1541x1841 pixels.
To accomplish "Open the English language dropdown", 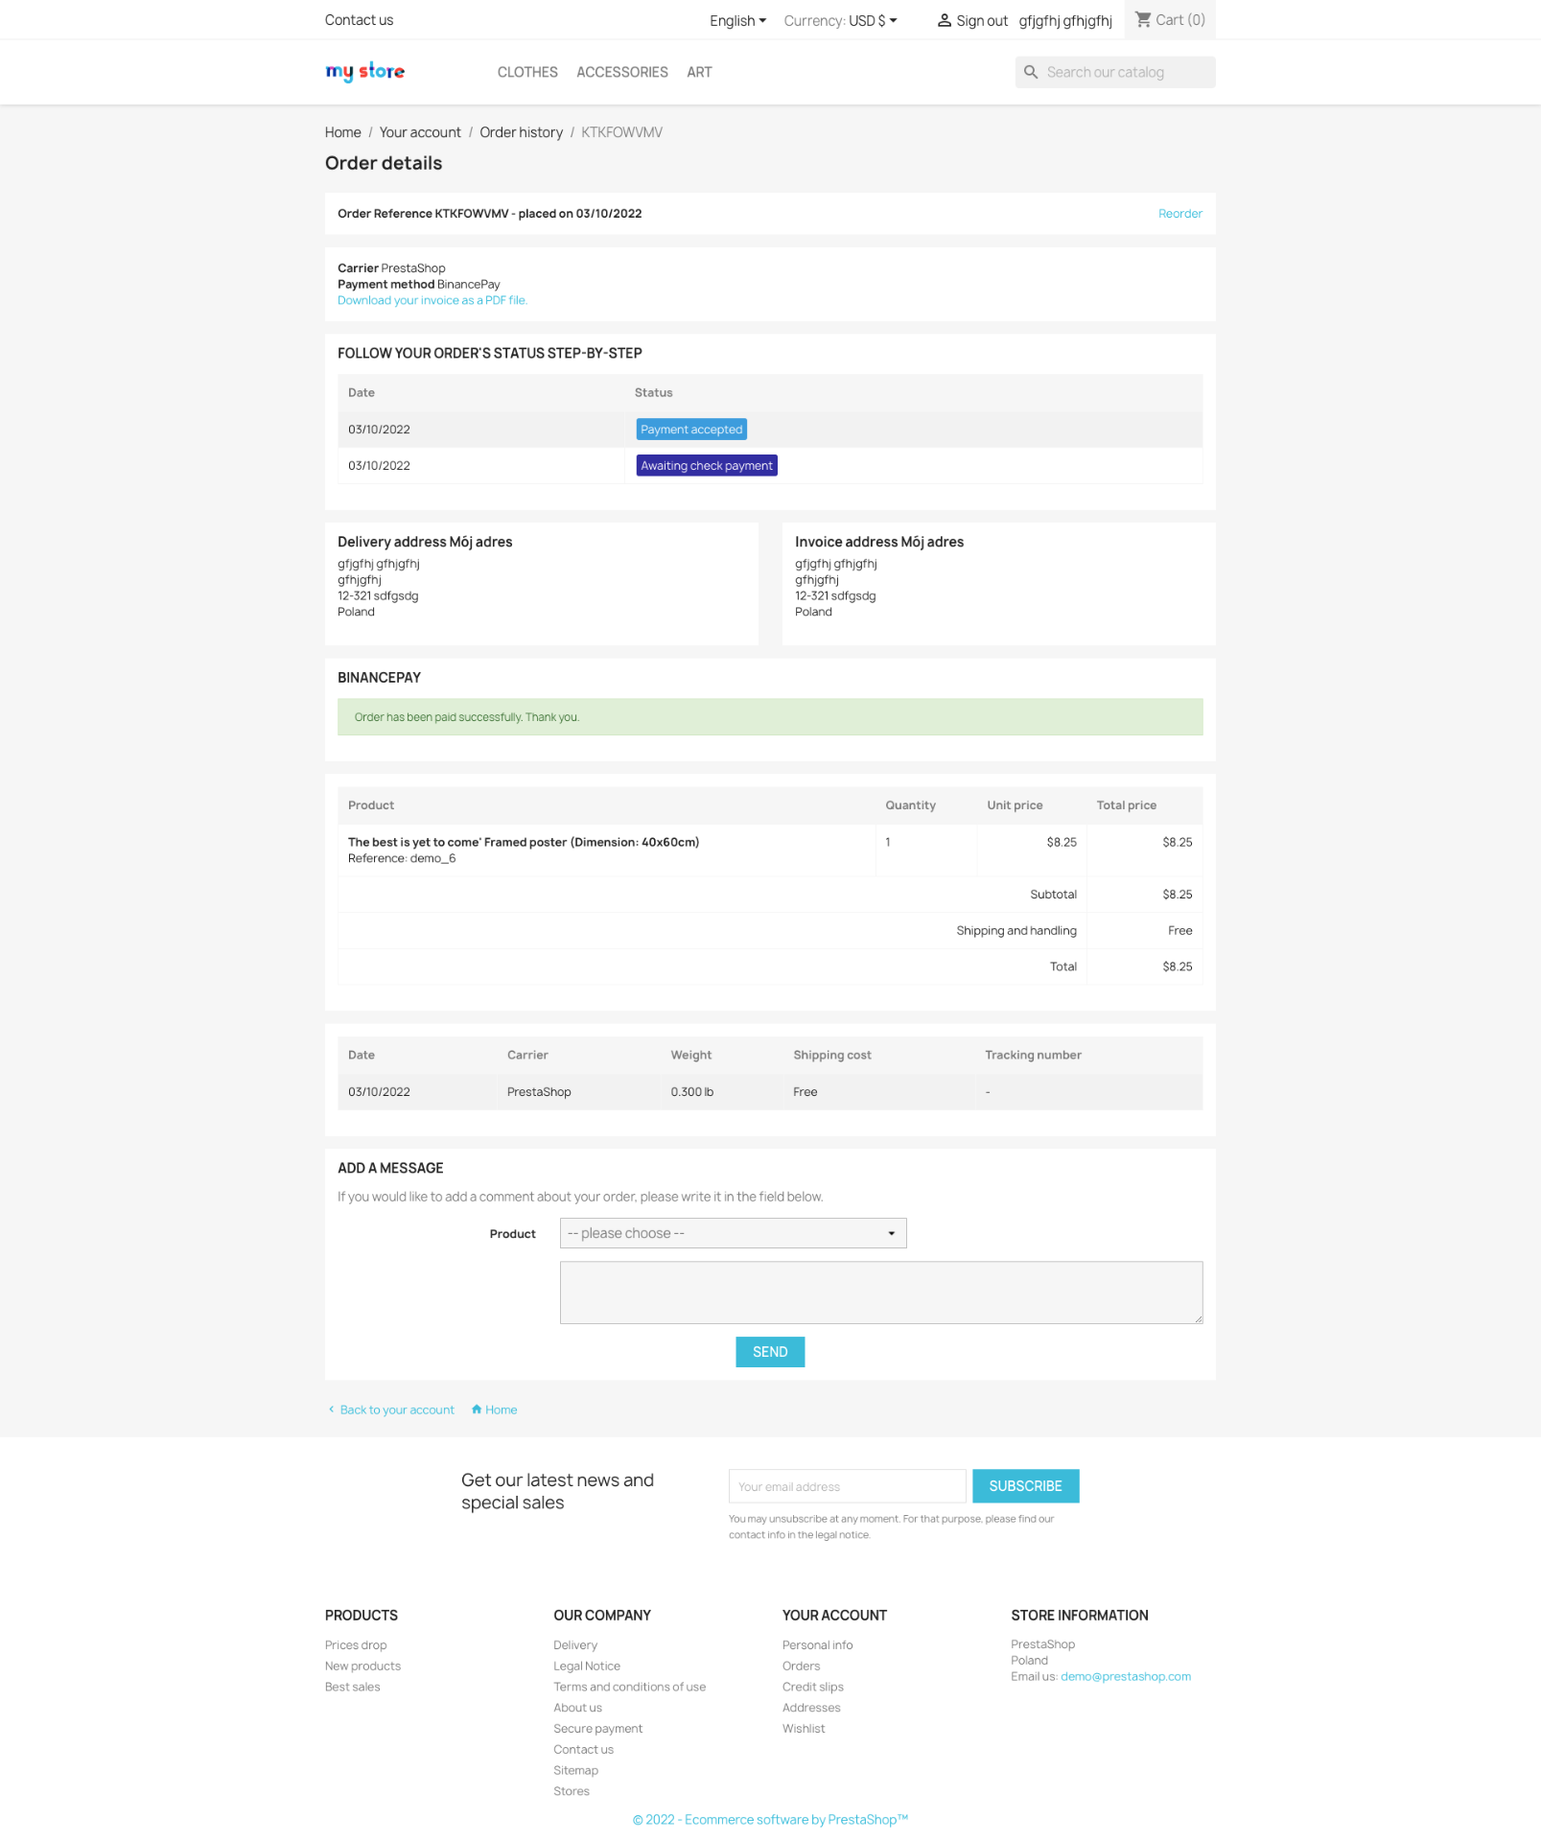I will 737,20.
